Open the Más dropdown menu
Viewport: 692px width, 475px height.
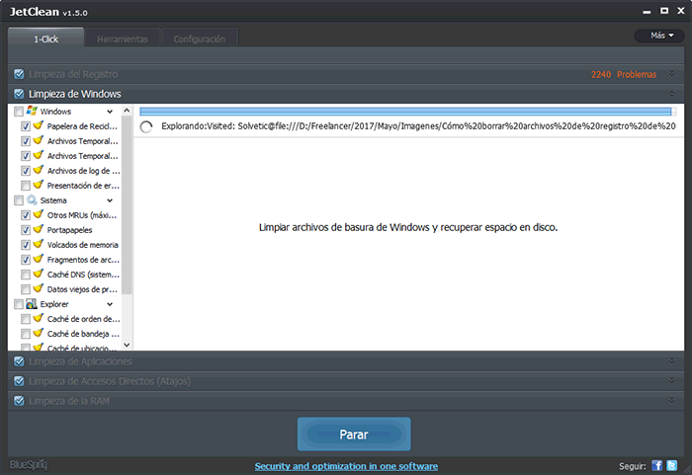coord(659,36)
